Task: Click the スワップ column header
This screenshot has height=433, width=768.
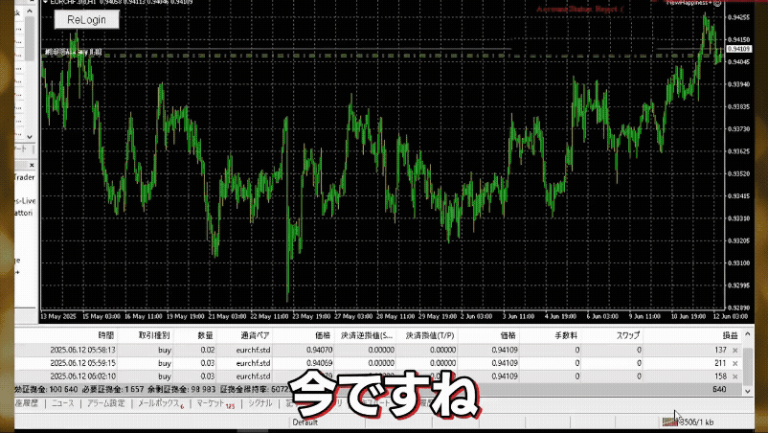Action: click(628, 336)
